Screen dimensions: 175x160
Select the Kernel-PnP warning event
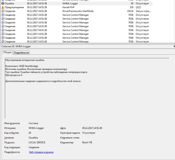[75, 8]
